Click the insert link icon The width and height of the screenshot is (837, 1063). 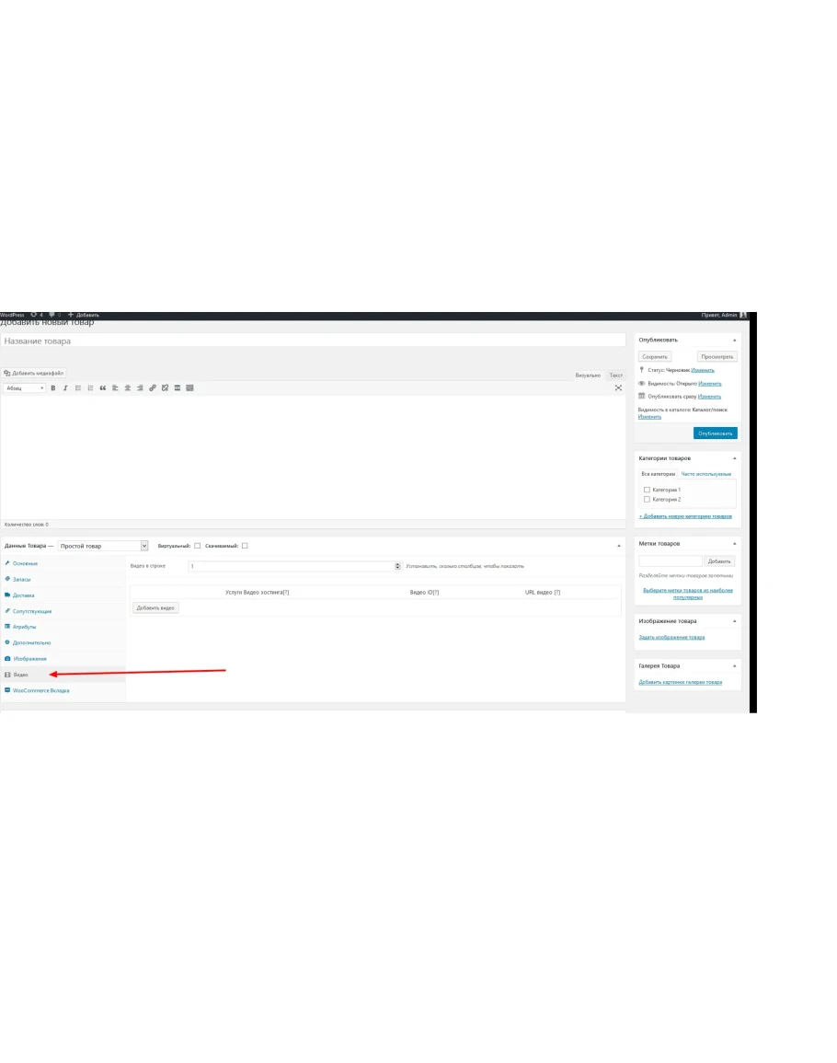point(153,388)
